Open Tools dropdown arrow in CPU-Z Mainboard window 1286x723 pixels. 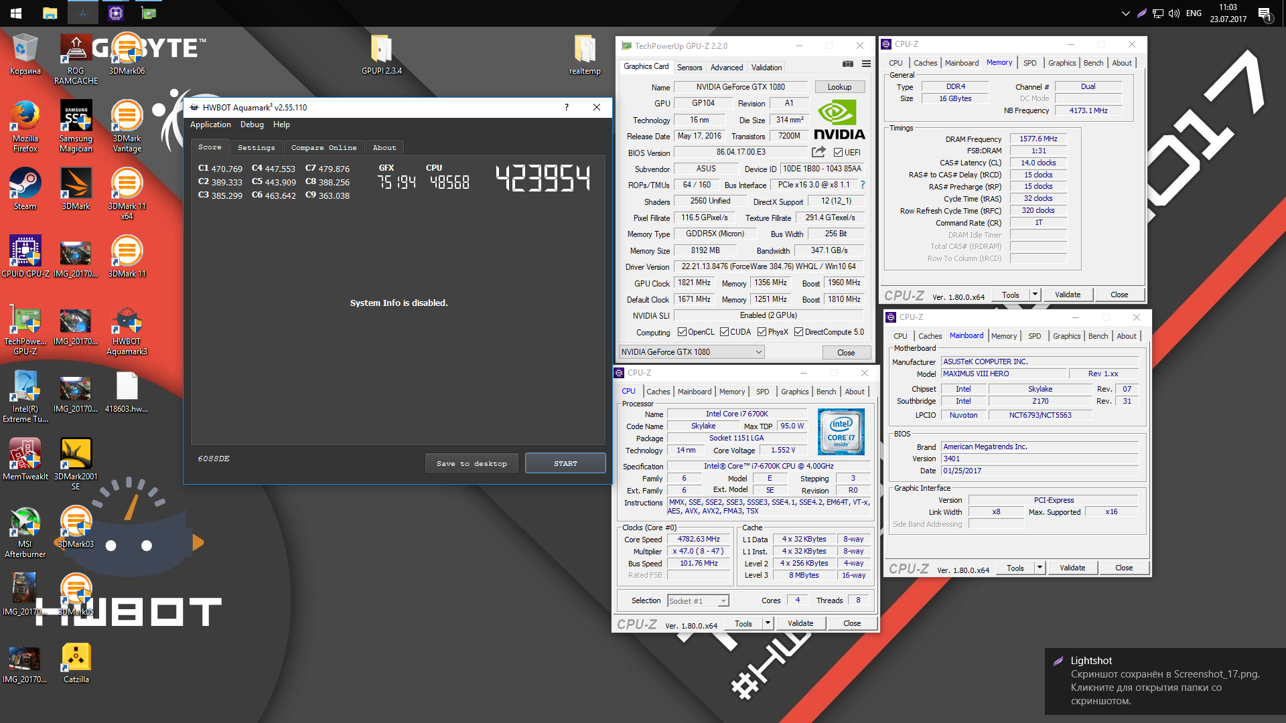pos(1040,568)
